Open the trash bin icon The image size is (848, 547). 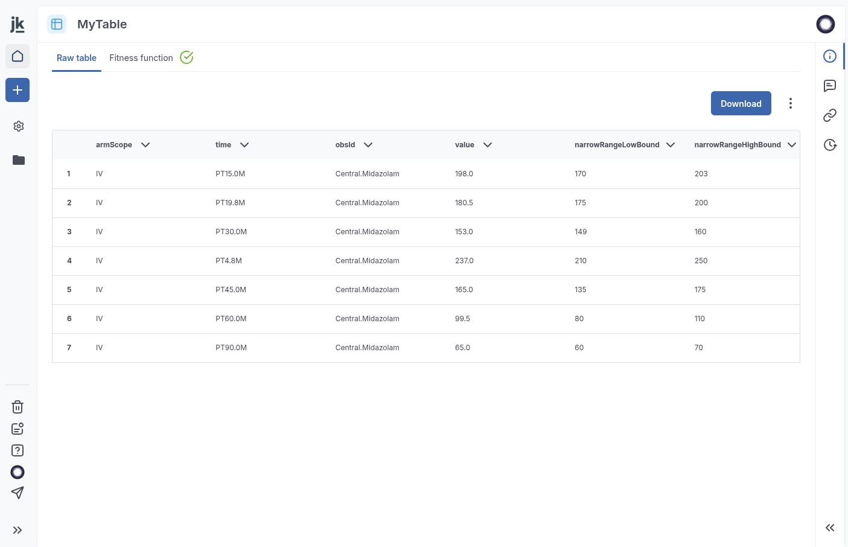pos(18,407)
